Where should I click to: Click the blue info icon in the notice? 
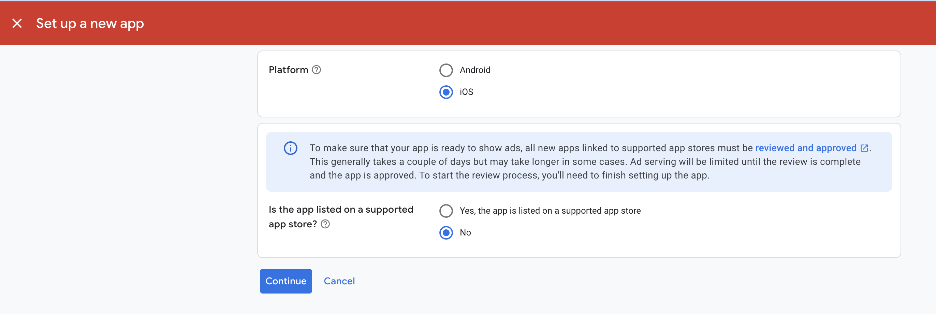click(290, 148)
